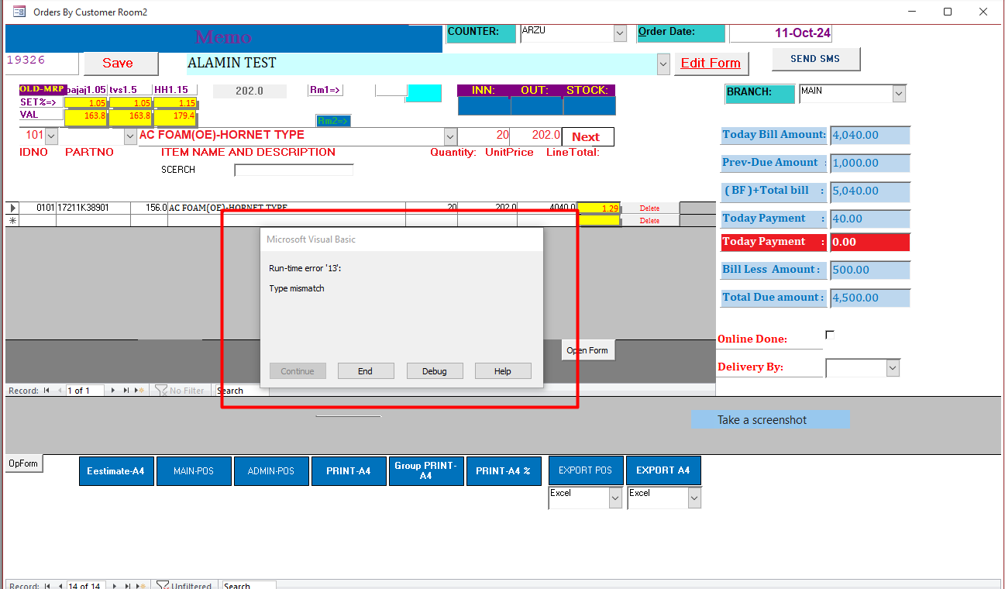Jump to last record in subform navigator
This screenshot has width=1005, height=589.
[x=127, y=391]
